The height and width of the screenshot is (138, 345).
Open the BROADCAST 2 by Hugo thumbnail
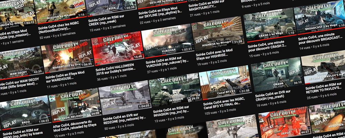tap(319, 18)
